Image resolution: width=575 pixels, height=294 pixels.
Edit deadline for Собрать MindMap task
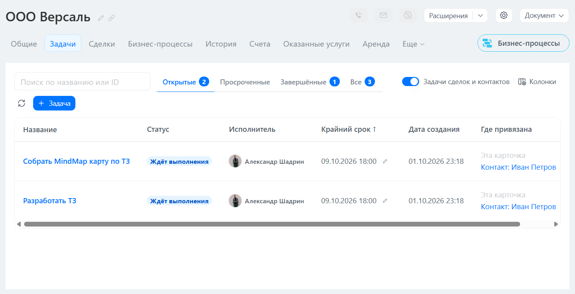coord(385,161)
